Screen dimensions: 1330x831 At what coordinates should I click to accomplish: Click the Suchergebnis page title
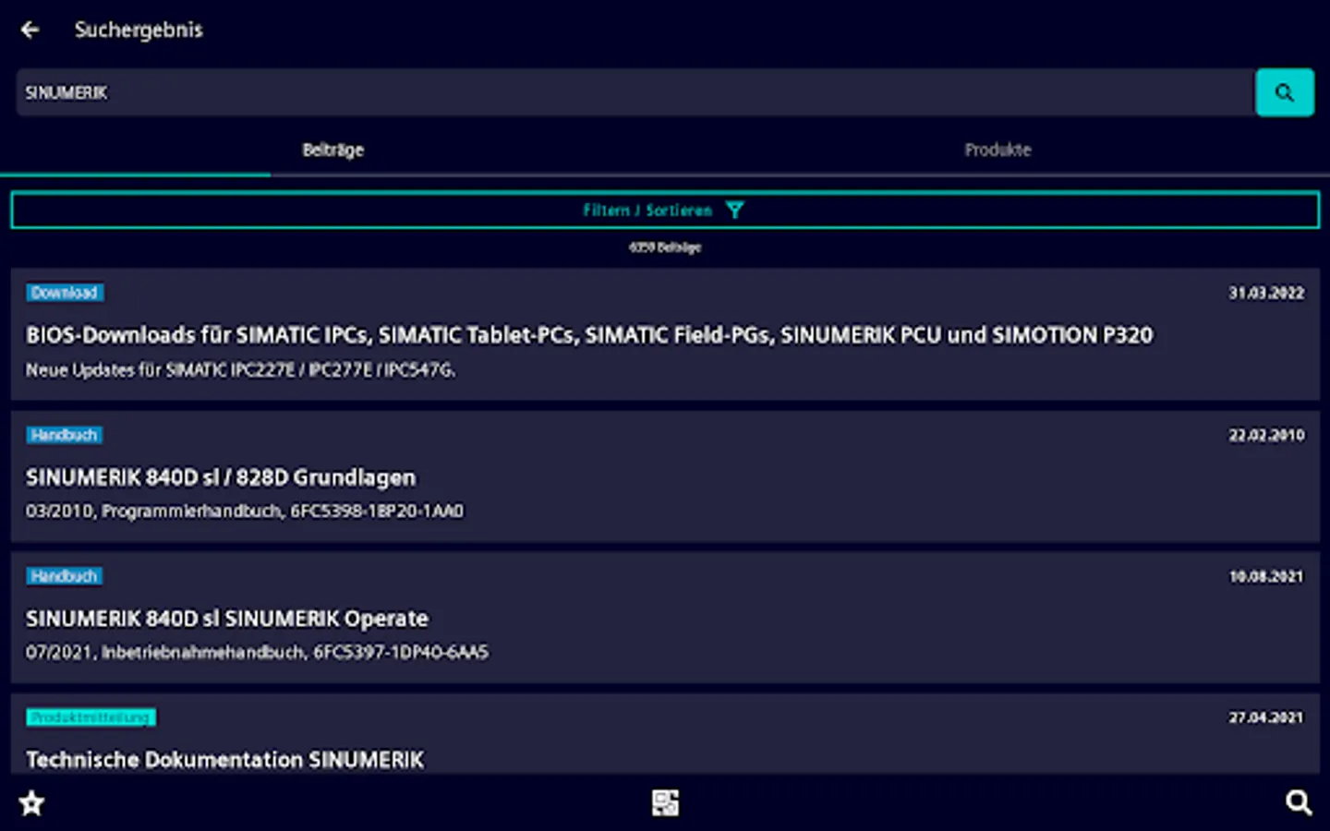pyautogui.click(x=139, y=30)
